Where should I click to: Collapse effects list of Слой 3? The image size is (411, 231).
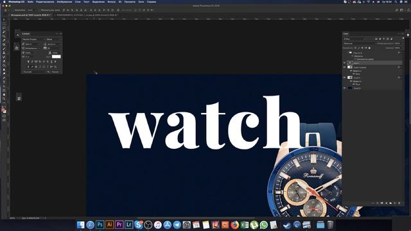pos(401,78)
